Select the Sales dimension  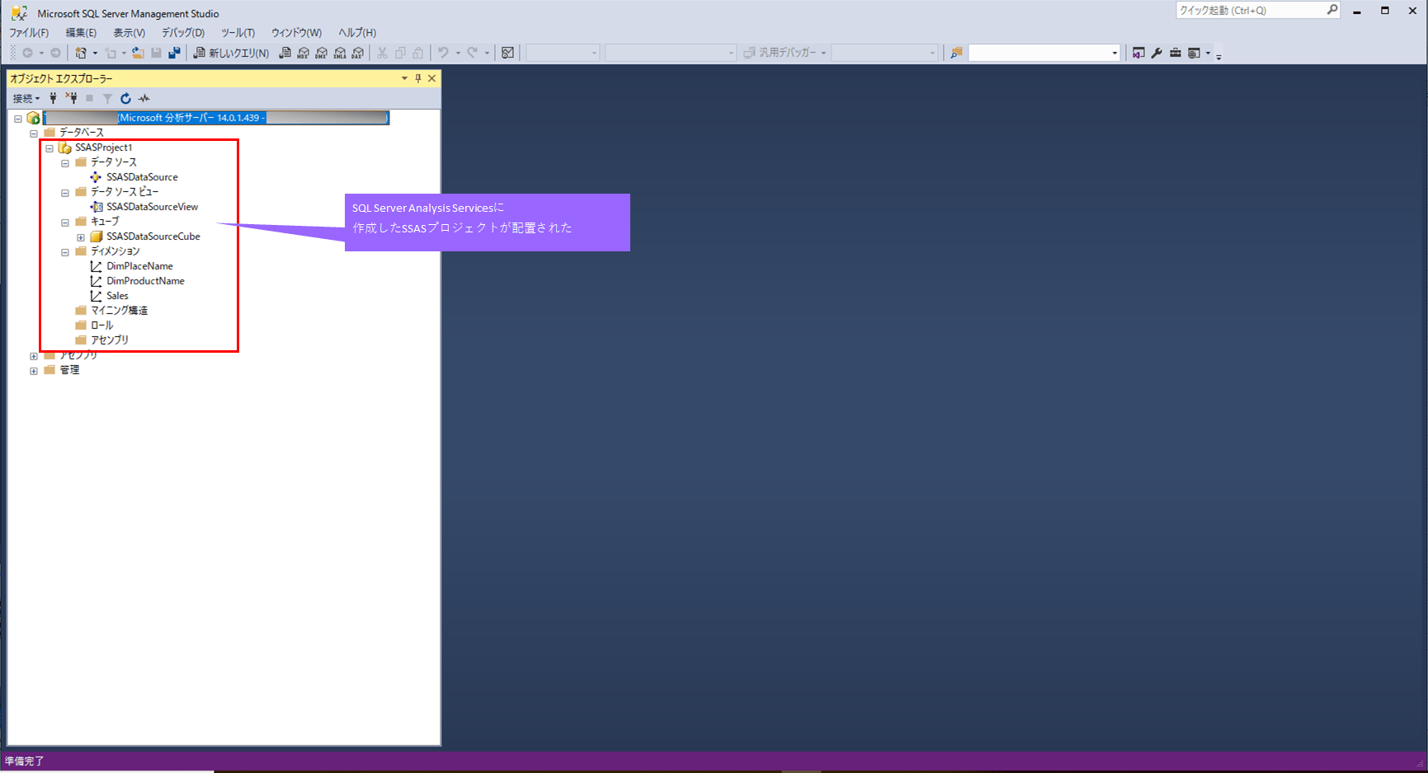click(117, 296)
